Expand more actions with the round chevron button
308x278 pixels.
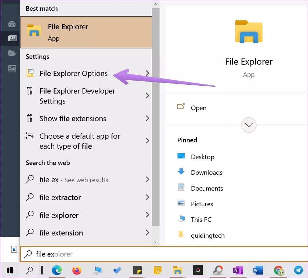(x=249, y=125)
